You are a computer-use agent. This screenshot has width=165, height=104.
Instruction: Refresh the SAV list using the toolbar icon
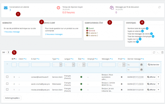[154, 52]
